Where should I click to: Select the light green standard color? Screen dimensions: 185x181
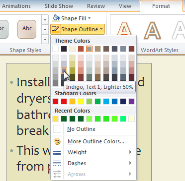tap(90, 102)
